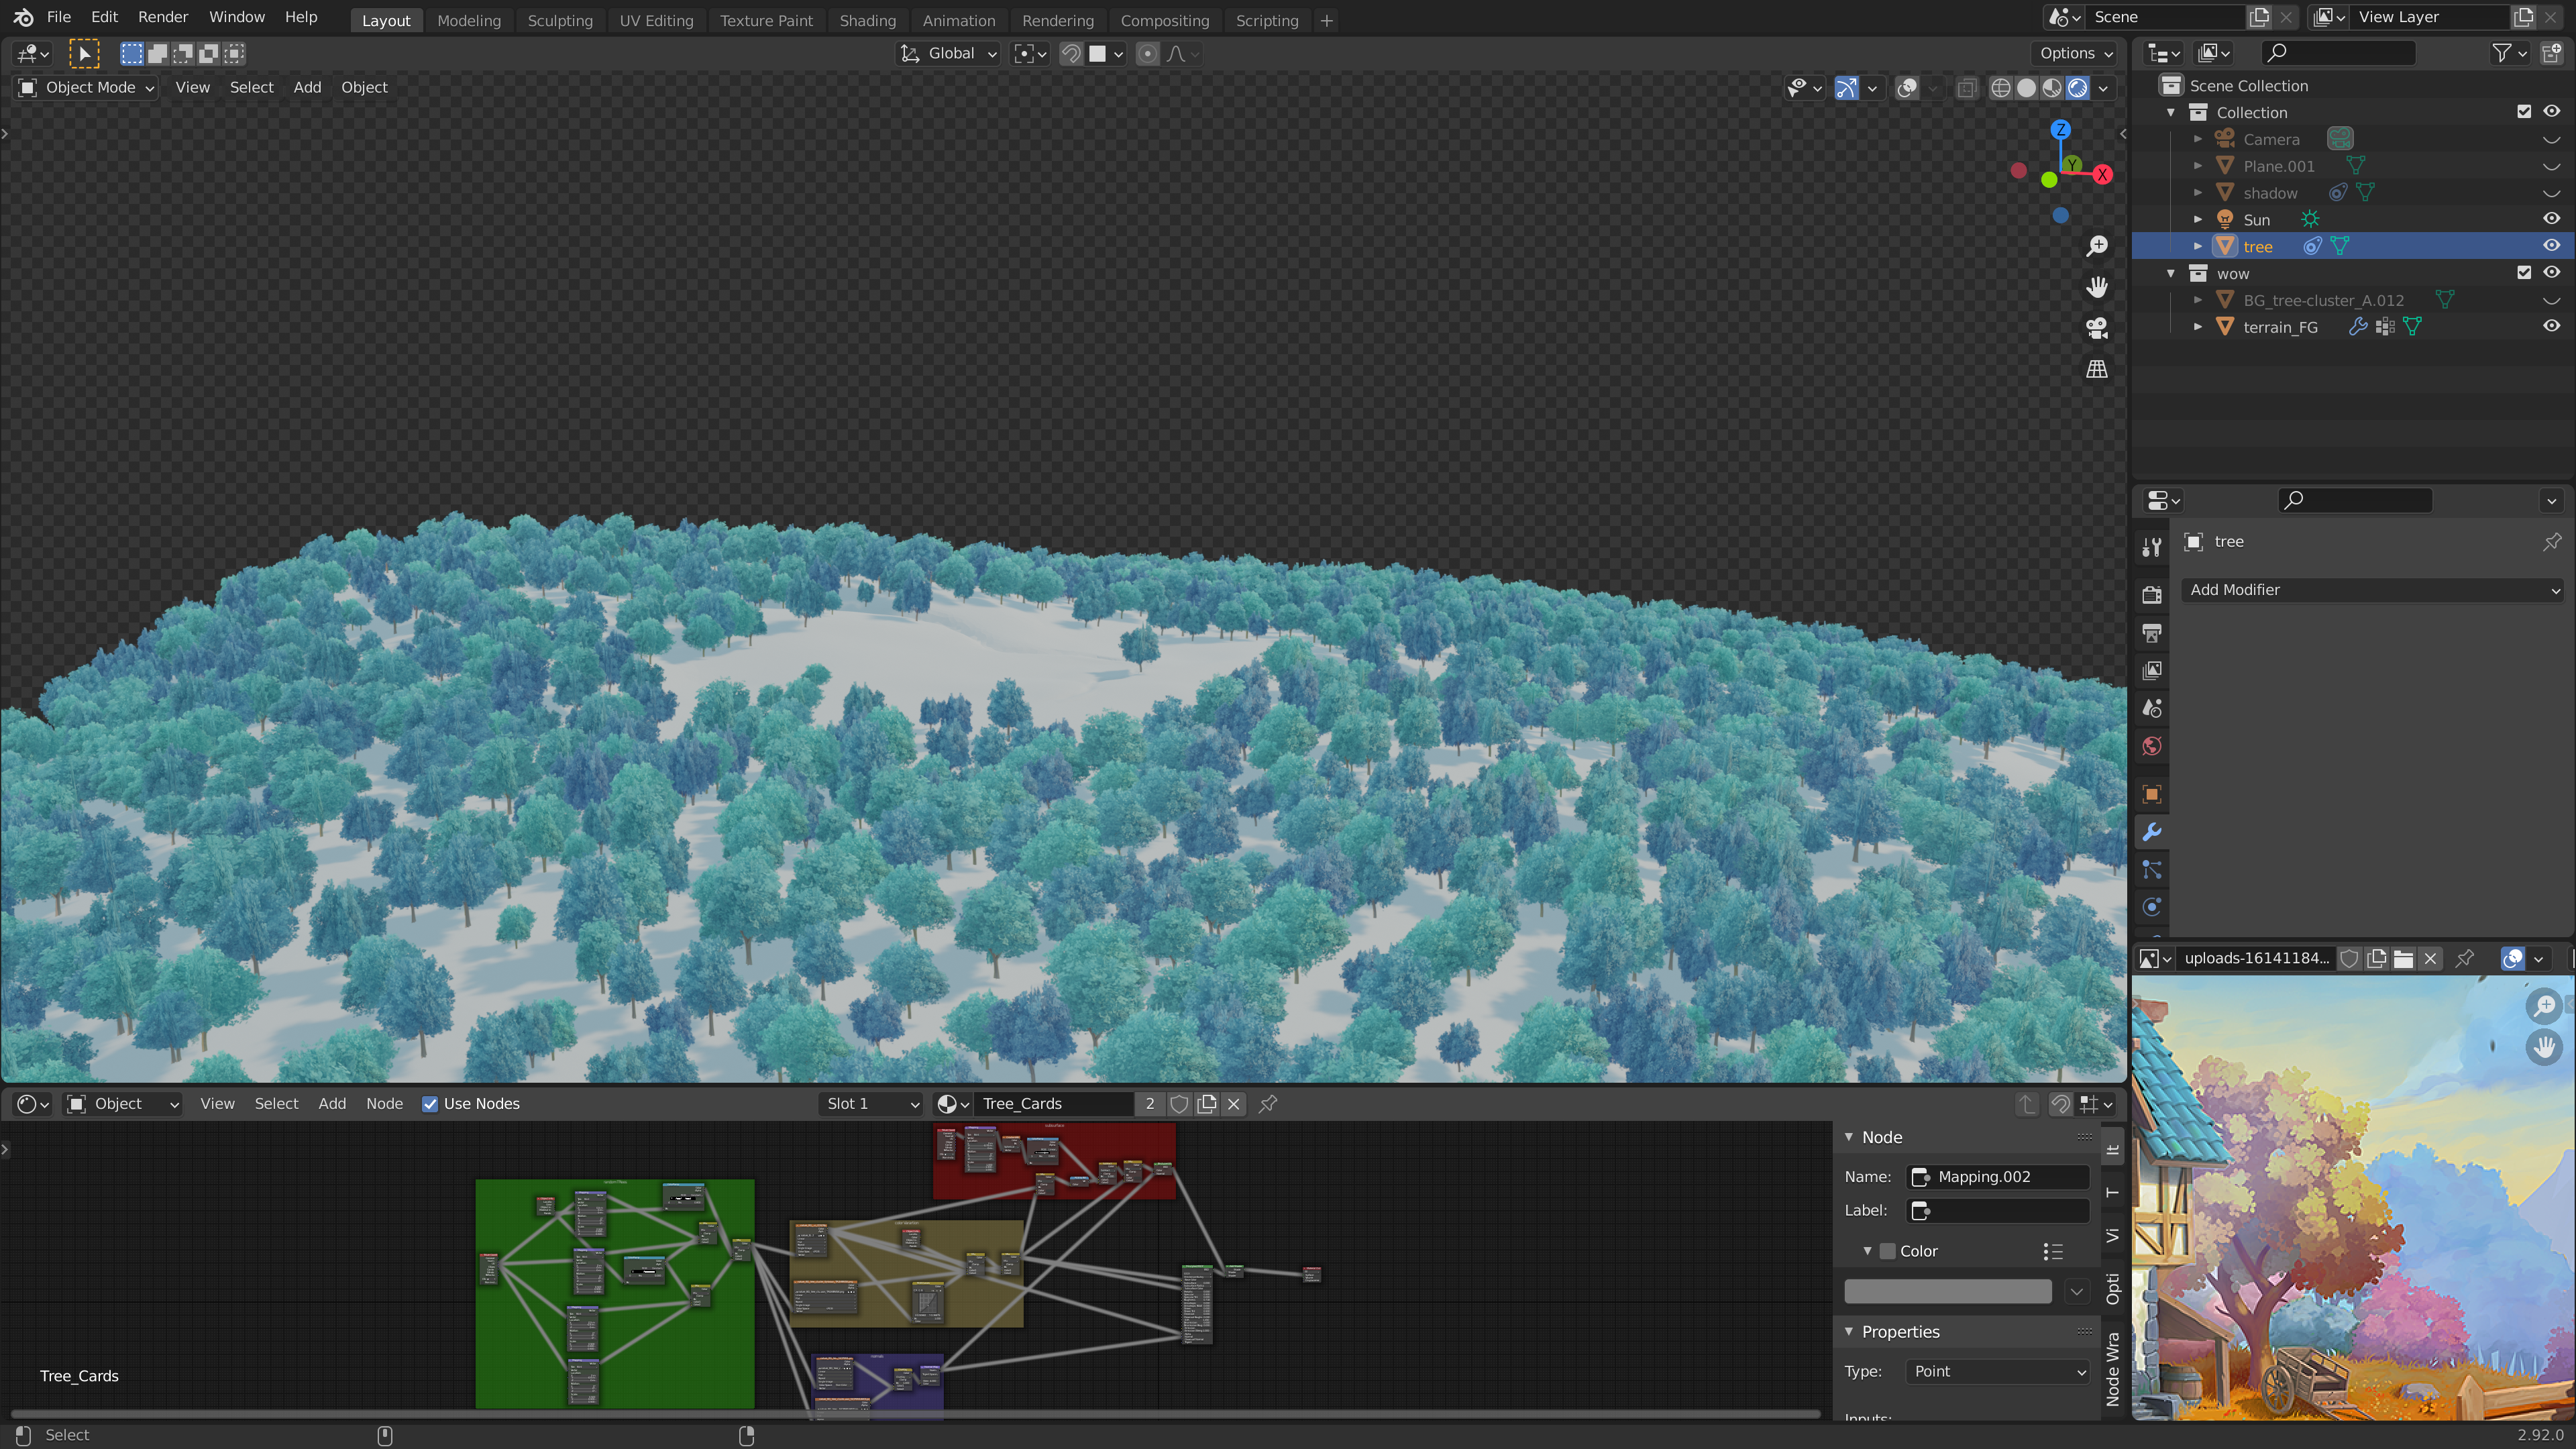Open the World properties tab icon
This screenshot has height=1449, width=2576.
tap(2152, 746)
